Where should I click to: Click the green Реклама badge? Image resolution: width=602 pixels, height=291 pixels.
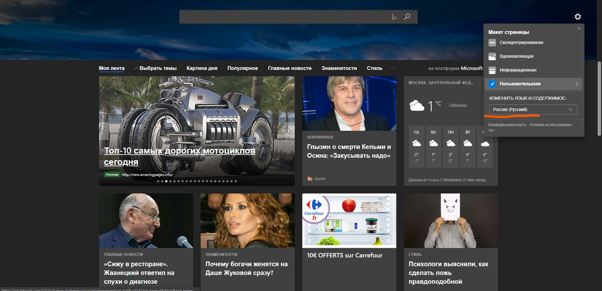113,174
